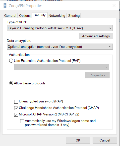Screen dimensions: 120x146
Task: Click Cancel to discard changes
Action: coord(105,140)
